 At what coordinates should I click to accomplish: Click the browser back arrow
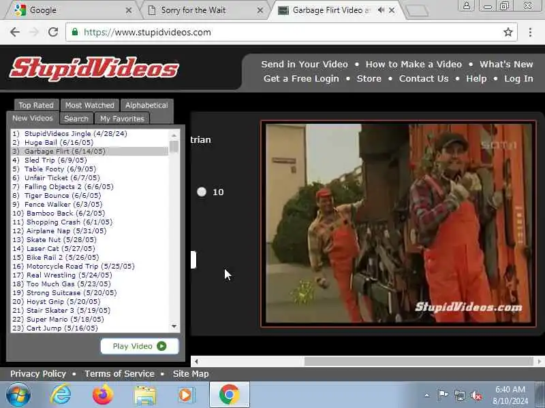point(14,32)
